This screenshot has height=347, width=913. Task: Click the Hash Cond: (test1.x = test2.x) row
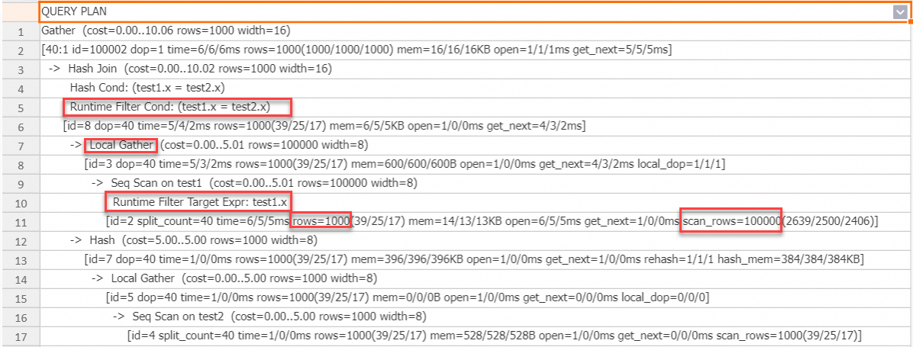pyautogui.click(x=473, y=88)
